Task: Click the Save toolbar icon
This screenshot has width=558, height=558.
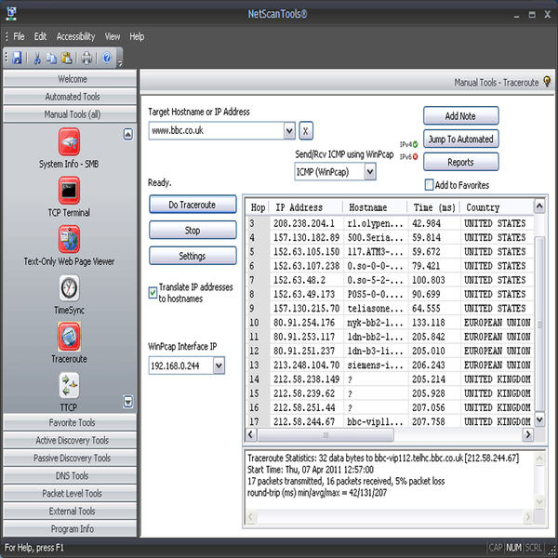Action: (17, 58)
